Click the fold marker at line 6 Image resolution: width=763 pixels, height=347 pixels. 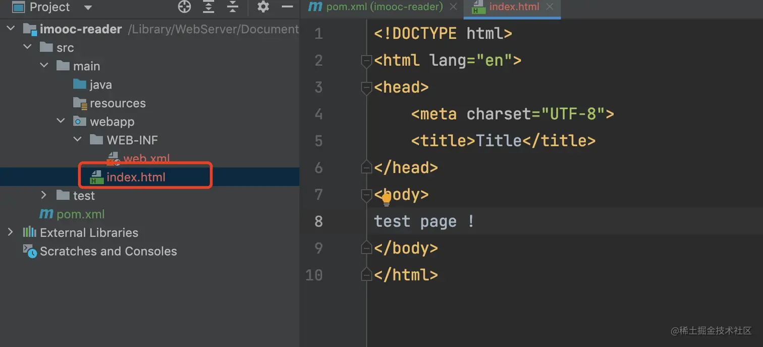[366, 168]
